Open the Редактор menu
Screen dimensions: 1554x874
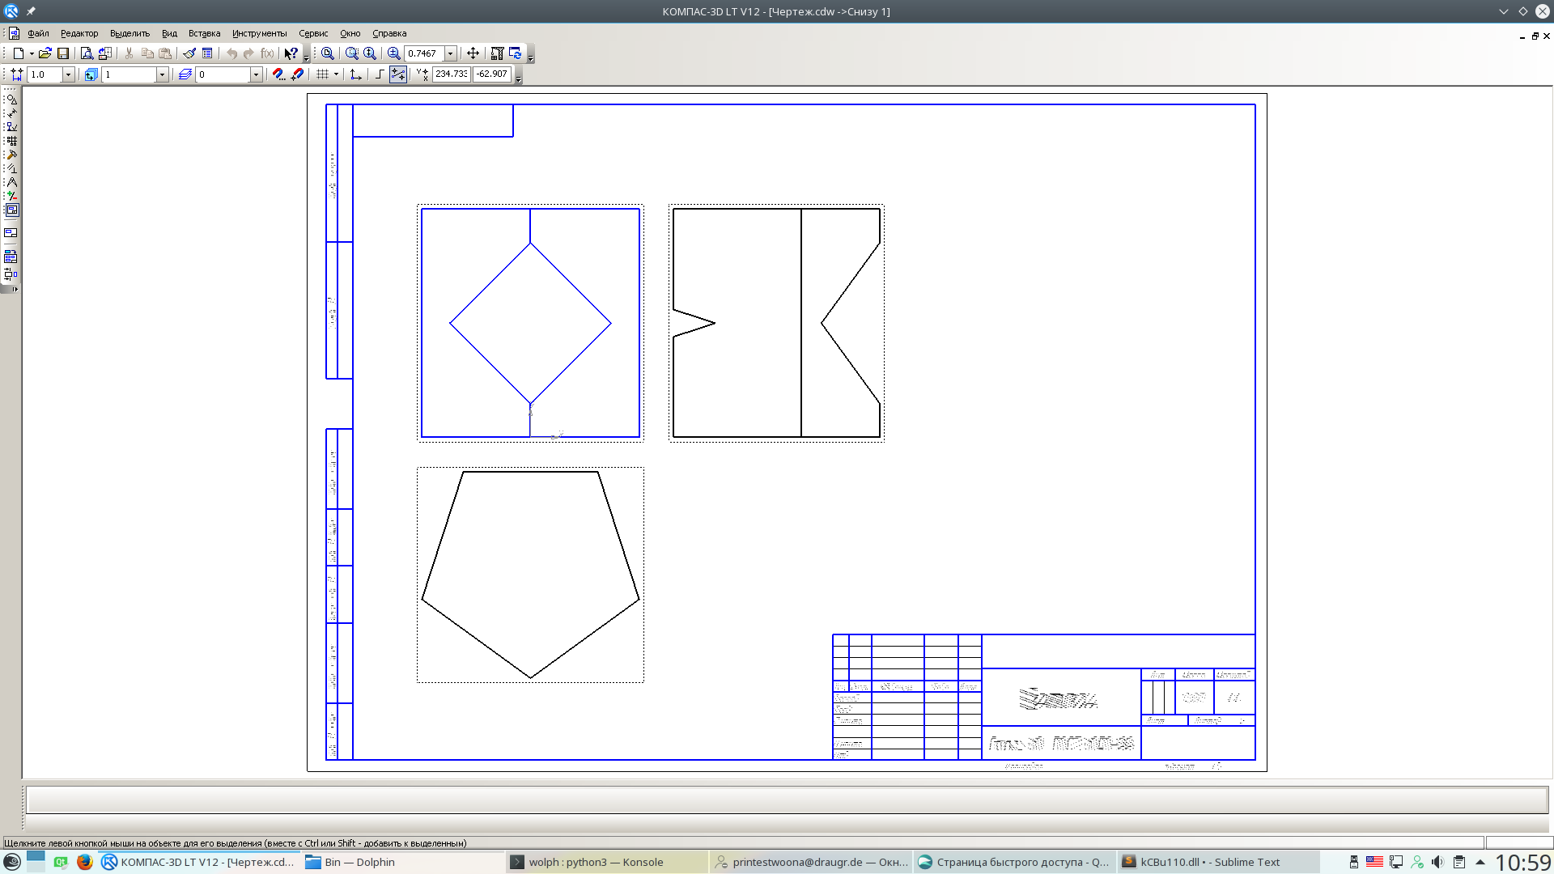pos(79,33)
